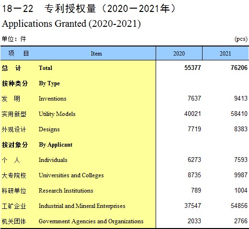
Task: Select the Inventions row label
Action: [53, 99]
